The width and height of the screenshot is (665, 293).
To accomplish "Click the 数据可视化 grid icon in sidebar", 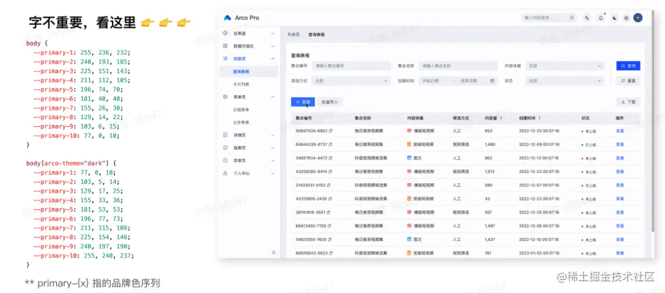I will [x=225, y=46].
